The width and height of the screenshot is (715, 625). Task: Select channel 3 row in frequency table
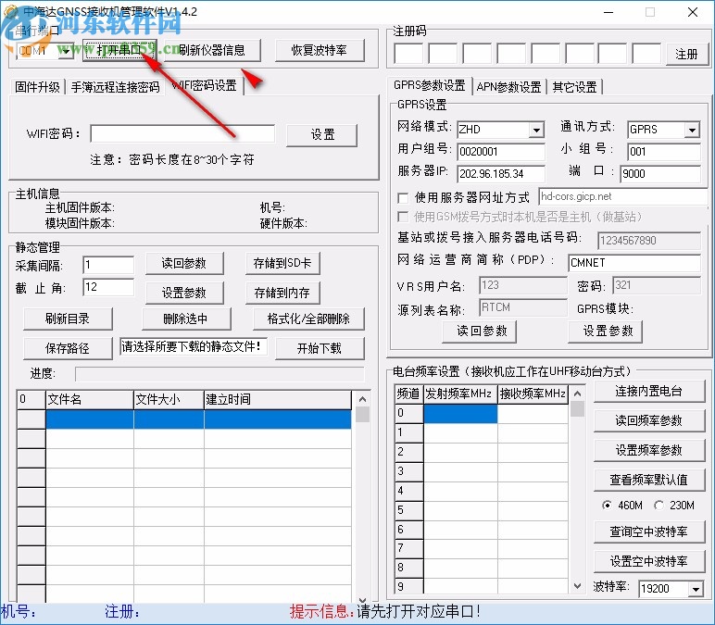[482, 471]
